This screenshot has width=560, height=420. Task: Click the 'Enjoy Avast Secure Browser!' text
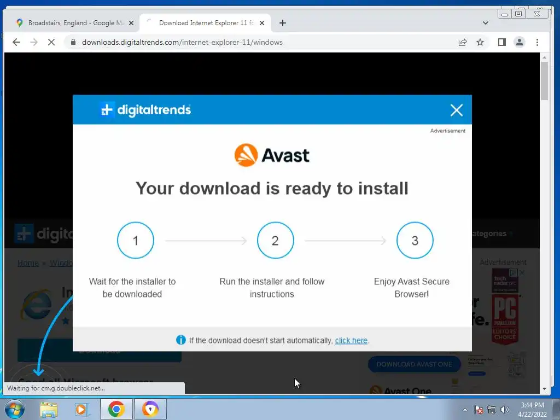tap(411, 288)
